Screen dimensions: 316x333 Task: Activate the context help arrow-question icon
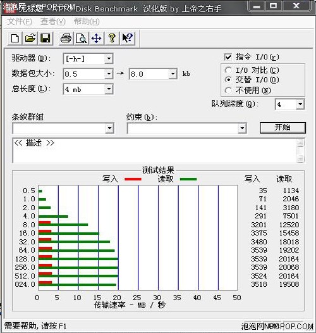point(128,39)
